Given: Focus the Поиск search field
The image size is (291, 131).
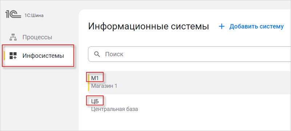Looking at the screenshot, I should click(189, 54).
